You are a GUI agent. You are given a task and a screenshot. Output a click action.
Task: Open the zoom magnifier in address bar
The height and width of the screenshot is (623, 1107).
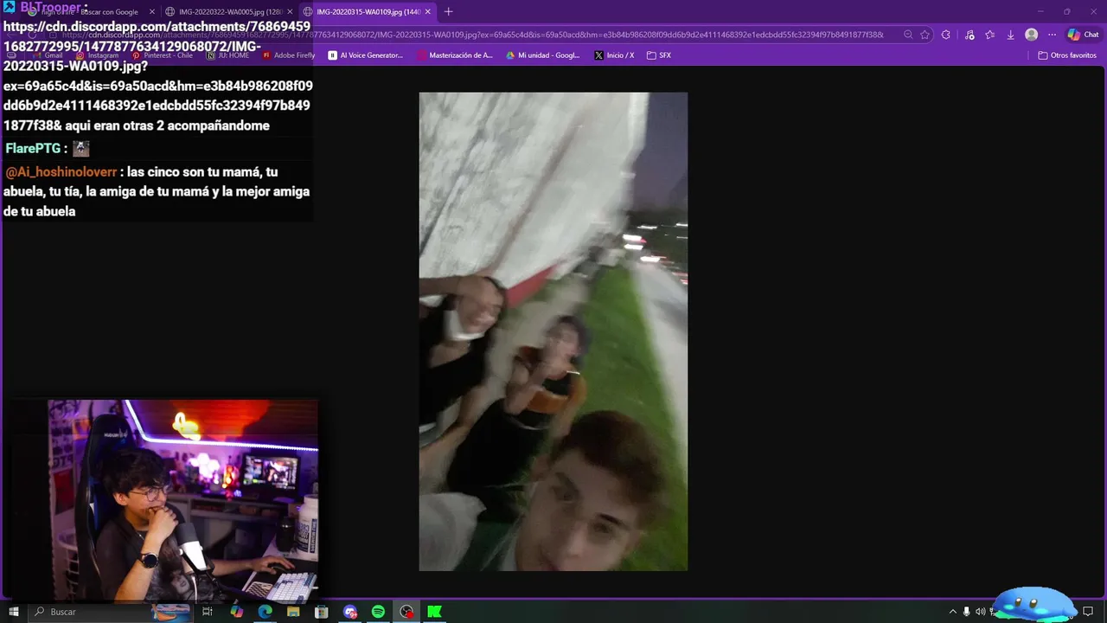click(x=908, y=35)
